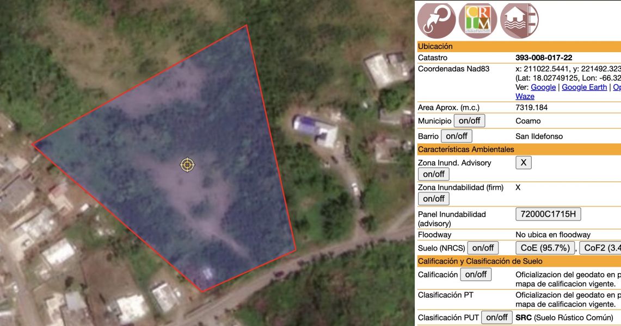Toggle Zona Inundabilidad (firm) on/off
Viewport: 621px width, 326px height.
434,198
